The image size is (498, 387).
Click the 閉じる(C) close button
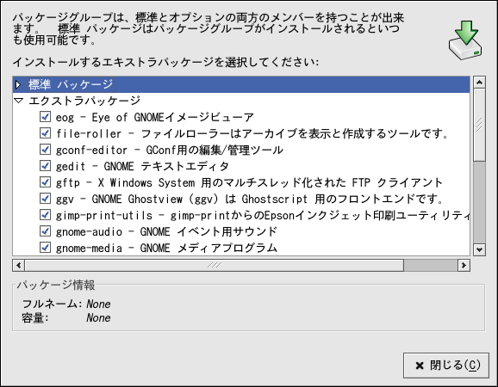pyautogui.click(x=446, y=365)
